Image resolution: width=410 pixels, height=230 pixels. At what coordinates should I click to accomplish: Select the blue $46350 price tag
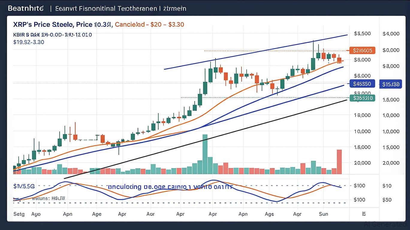click(x=362, y=84)
